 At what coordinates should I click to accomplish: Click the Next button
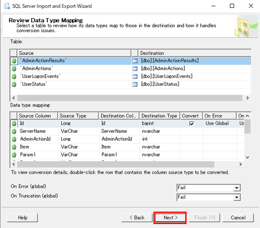click(170, 218)
